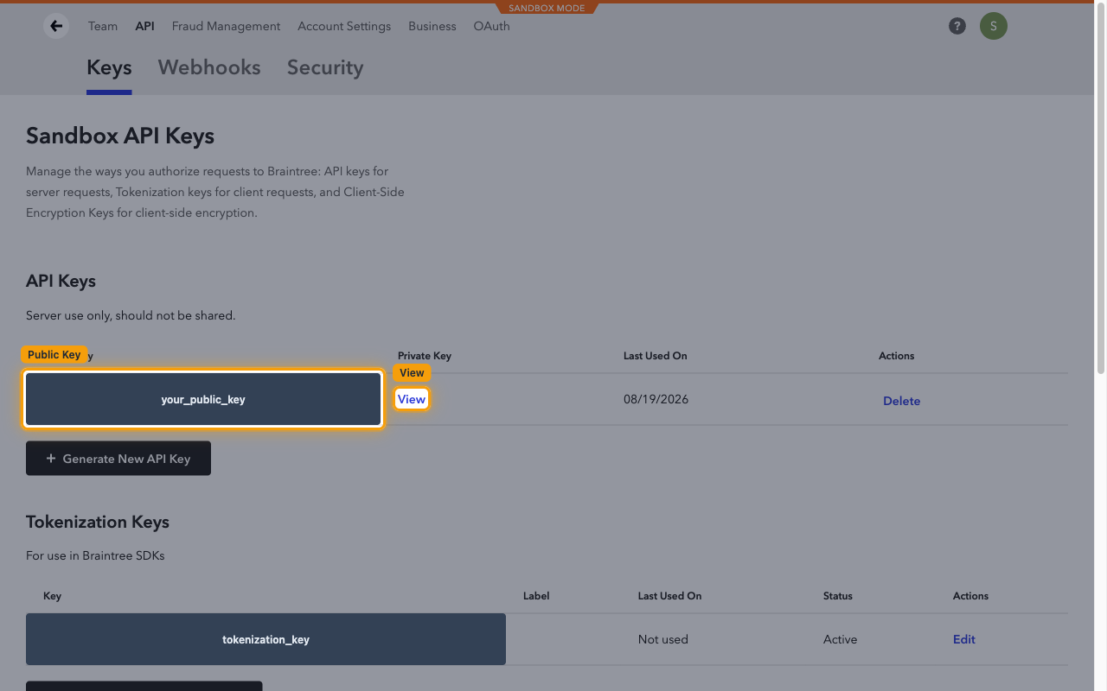Click the Sandbox API Keys heading
This screenshot has width=1107, height=691.
[120, 136]
